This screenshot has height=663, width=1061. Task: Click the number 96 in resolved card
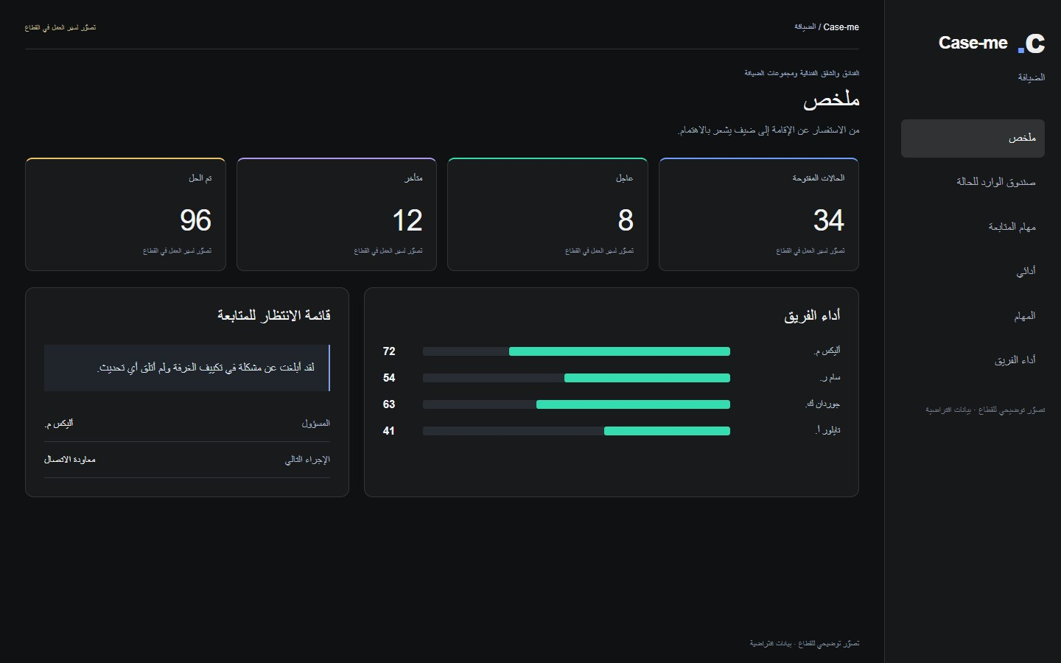click(195, 220)
